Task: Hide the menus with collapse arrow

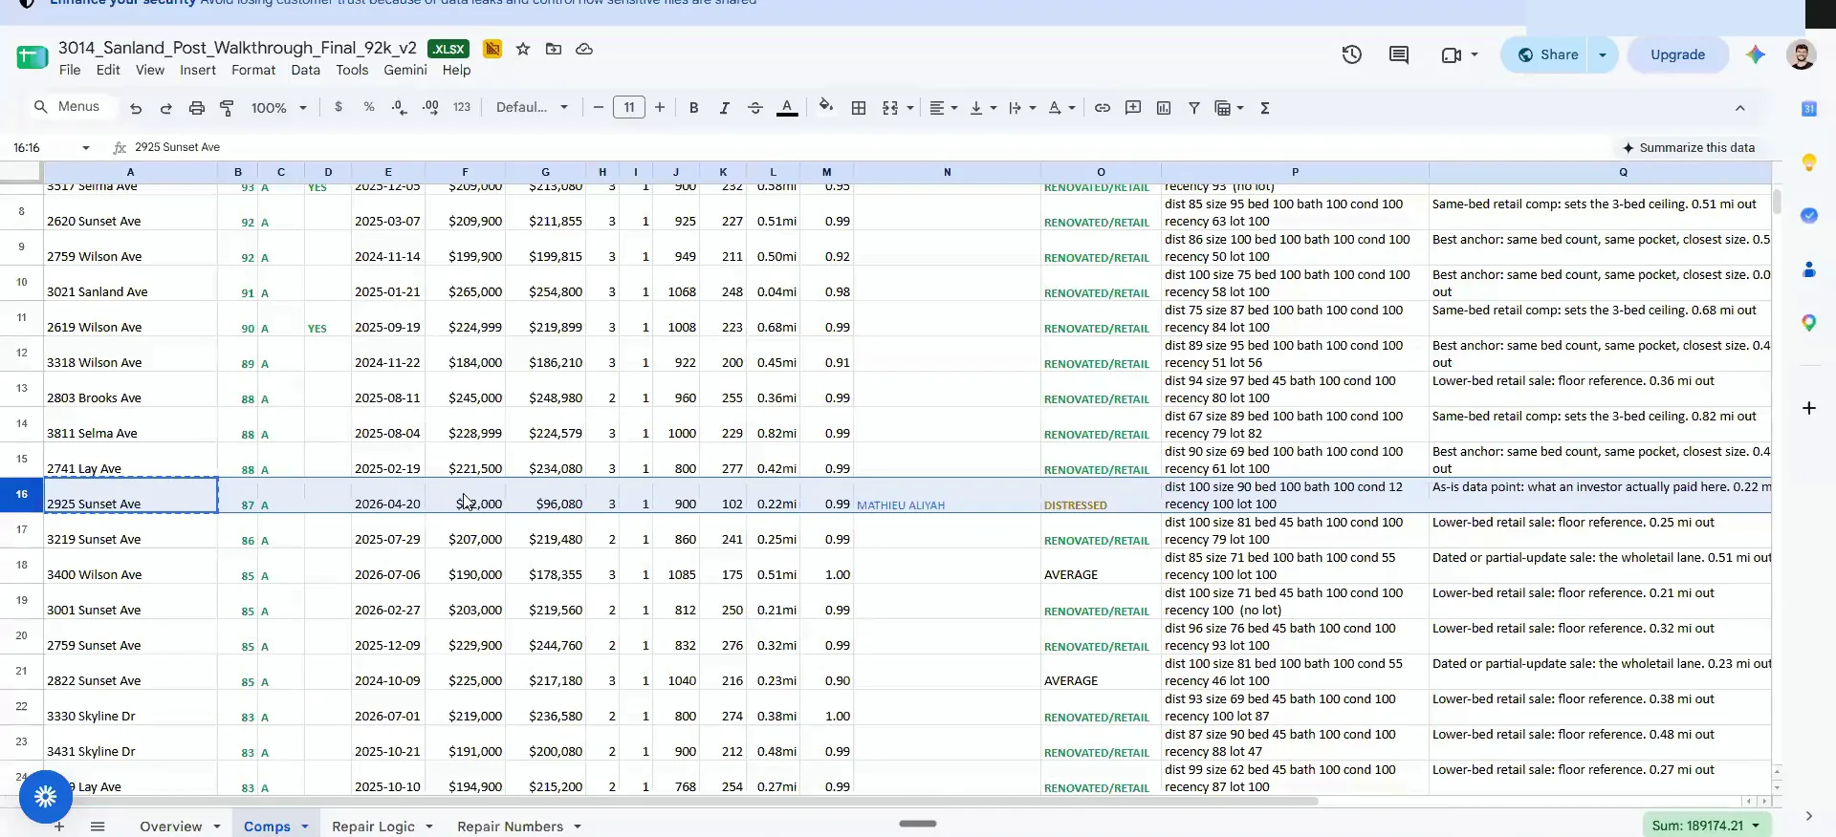Action: click(x=1740, y=108)
